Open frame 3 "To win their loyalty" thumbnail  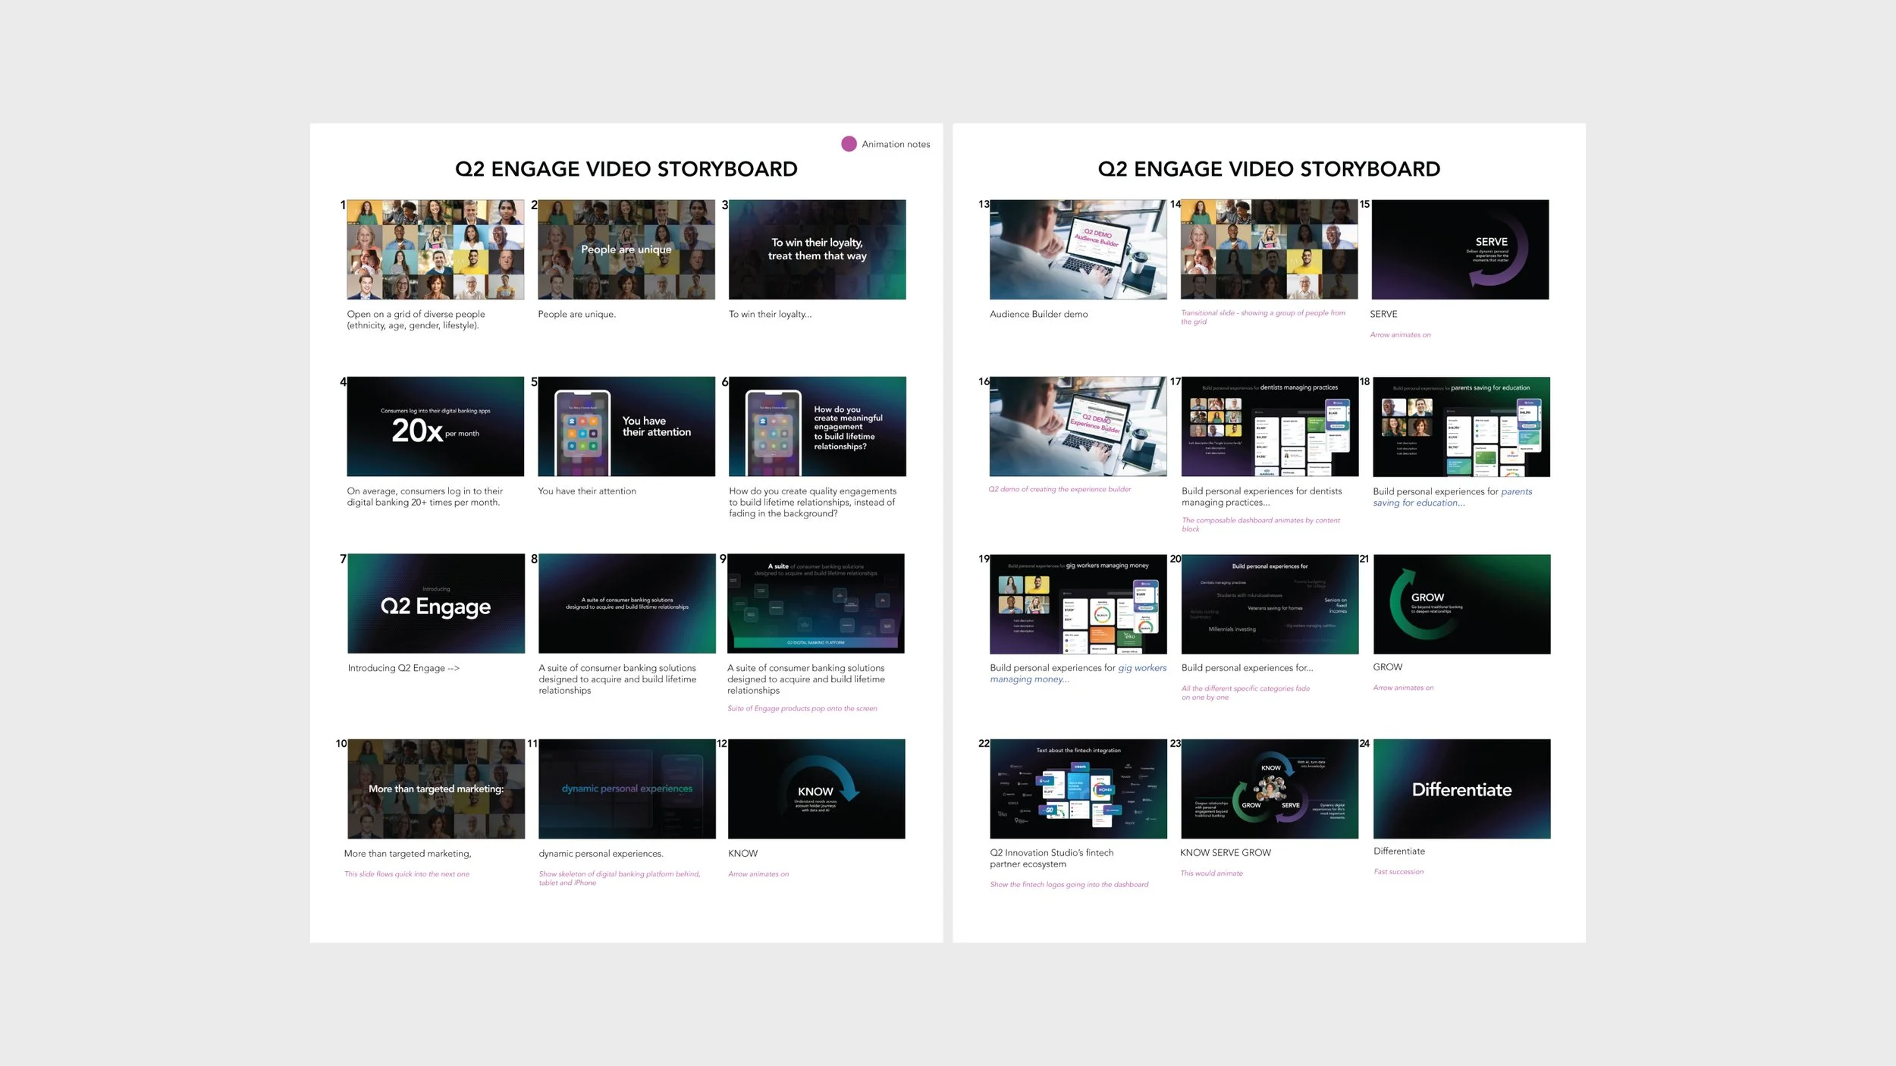[x=818, y=249]
